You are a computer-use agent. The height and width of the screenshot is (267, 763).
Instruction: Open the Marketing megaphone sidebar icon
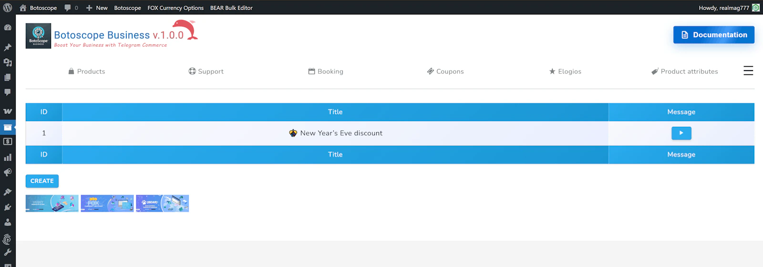(8, 172)
